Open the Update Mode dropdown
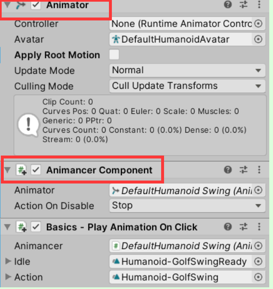The image size is (273, 289). [x=187, y=70]
